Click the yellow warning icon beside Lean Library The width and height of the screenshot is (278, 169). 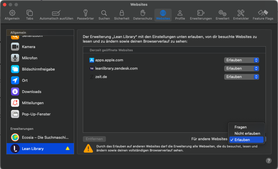pyautogui.click(x=68, y=149)
